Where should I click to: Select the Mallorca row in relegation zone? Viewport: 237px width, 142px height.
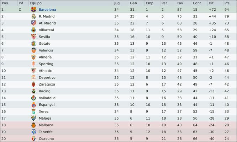118,125
